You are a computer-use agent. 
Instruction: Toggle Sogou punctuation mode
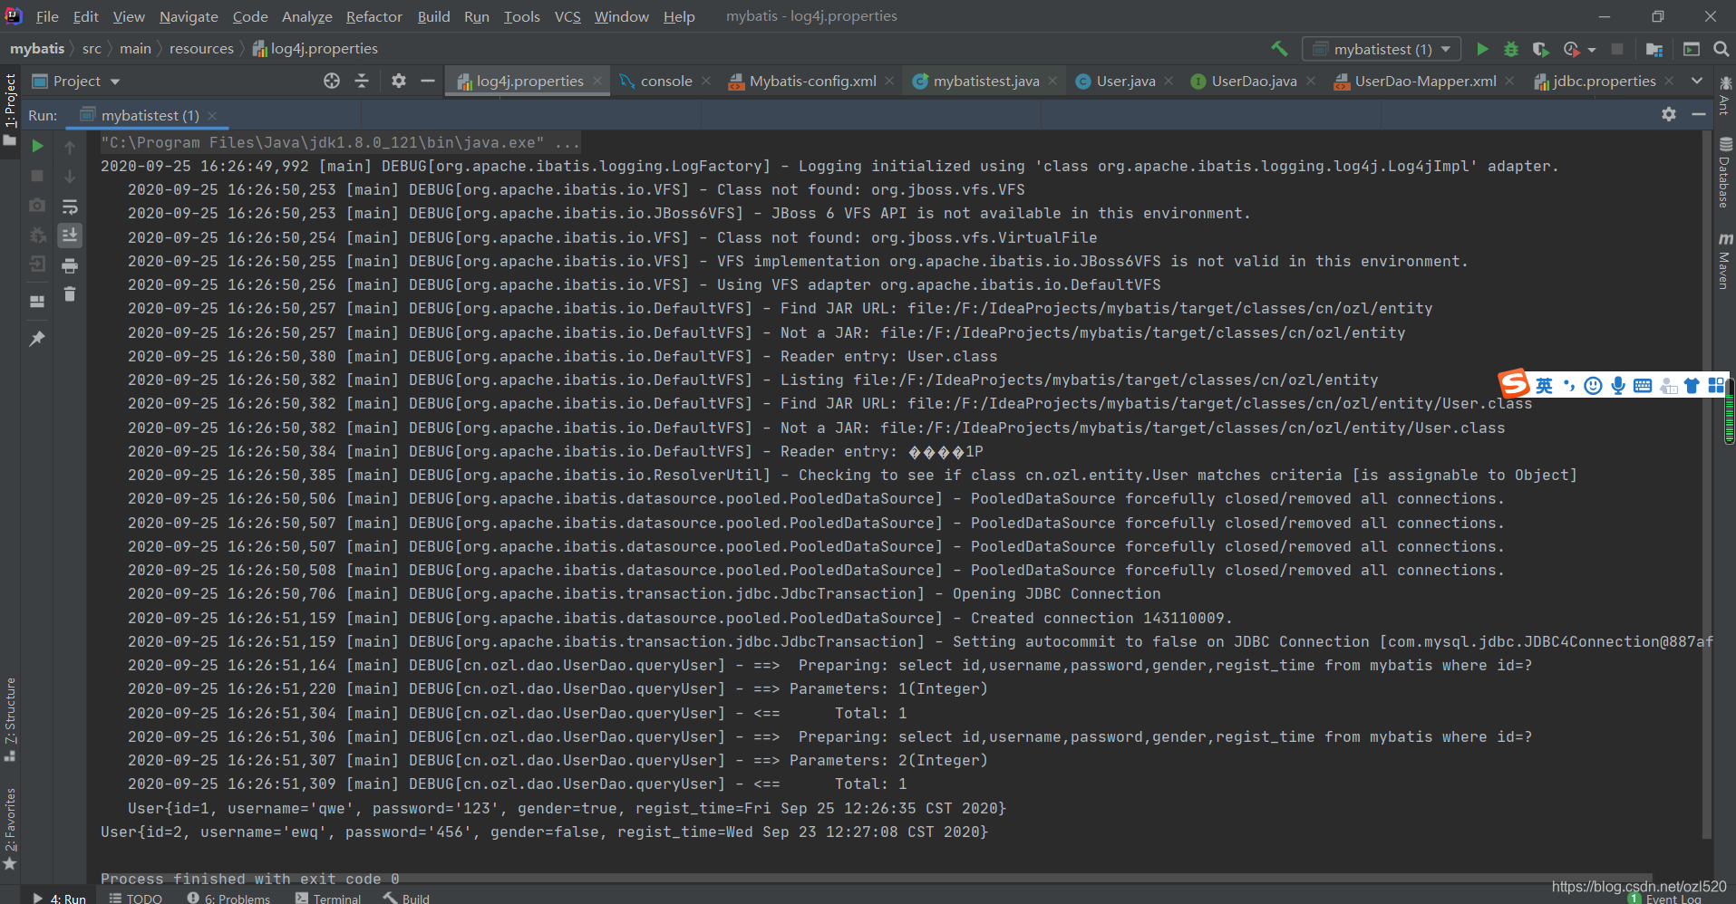1569,386
